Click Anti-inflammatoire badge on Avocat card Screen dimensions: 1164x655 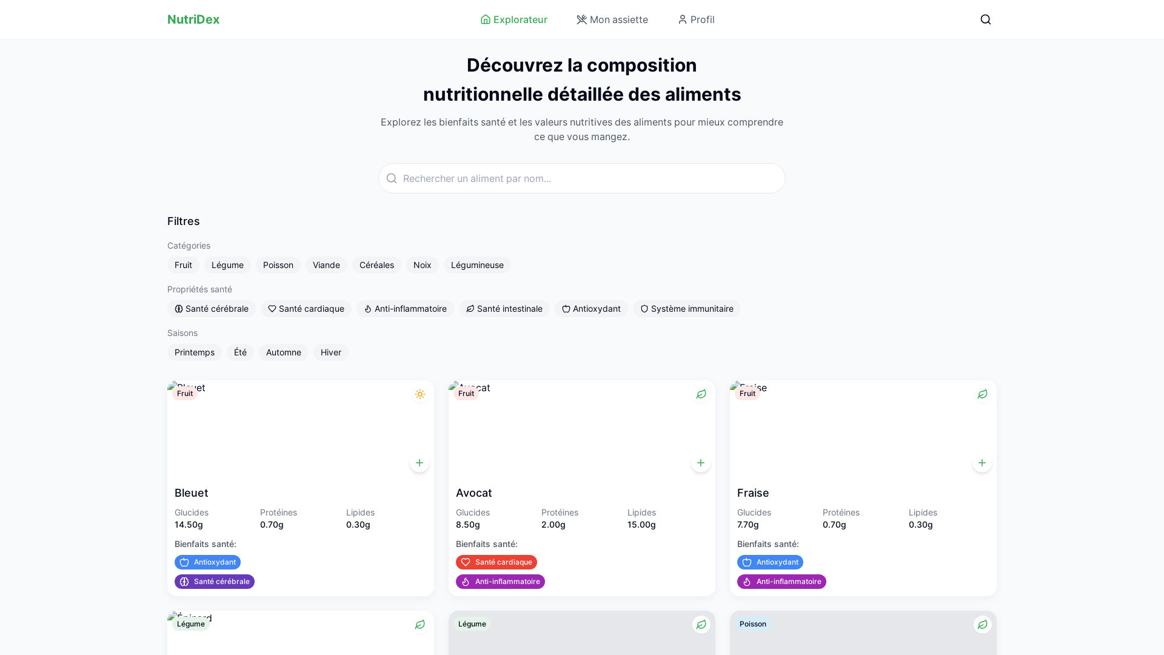point(500,582)
